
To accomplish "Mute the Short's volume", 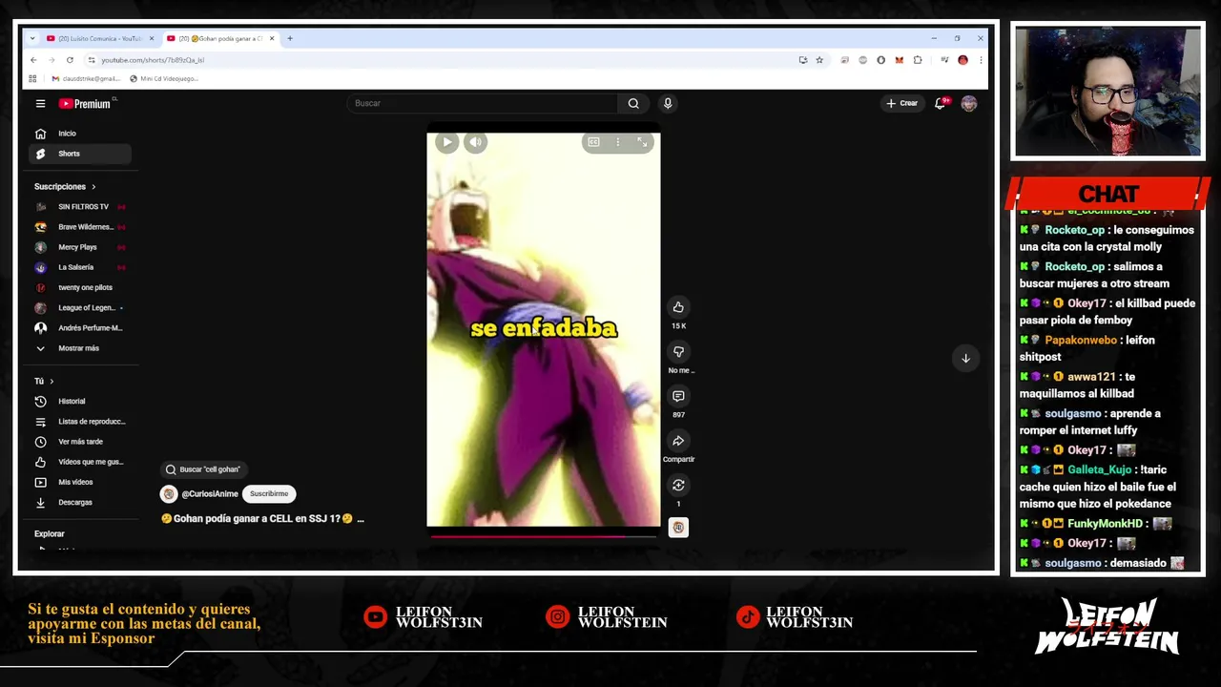I will pos(475,142).
